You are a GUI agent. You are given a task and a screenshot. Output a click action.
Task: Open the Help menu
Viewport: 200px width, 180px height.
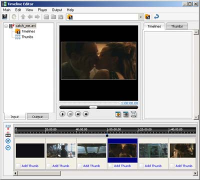point(70,10)
